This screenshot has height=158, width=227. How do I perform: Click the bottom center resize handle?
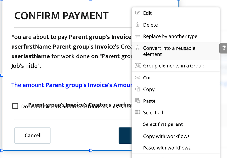click(x=91, y=151)
